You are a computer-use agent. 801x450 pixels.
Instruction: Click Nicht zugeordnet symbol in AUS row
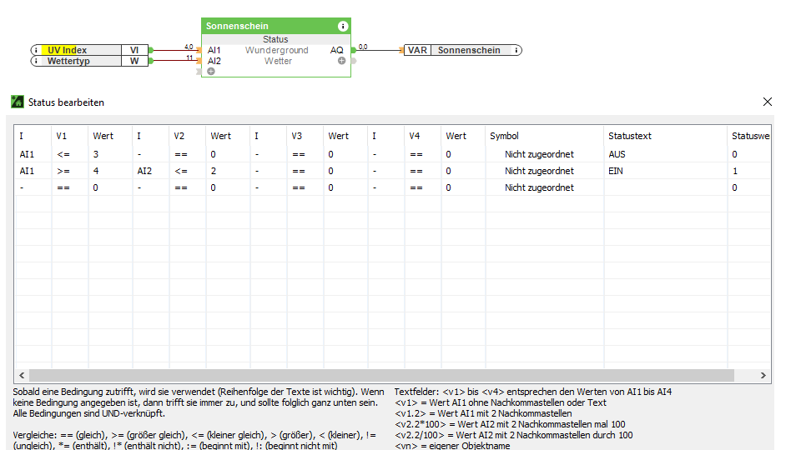coord(539,154)
